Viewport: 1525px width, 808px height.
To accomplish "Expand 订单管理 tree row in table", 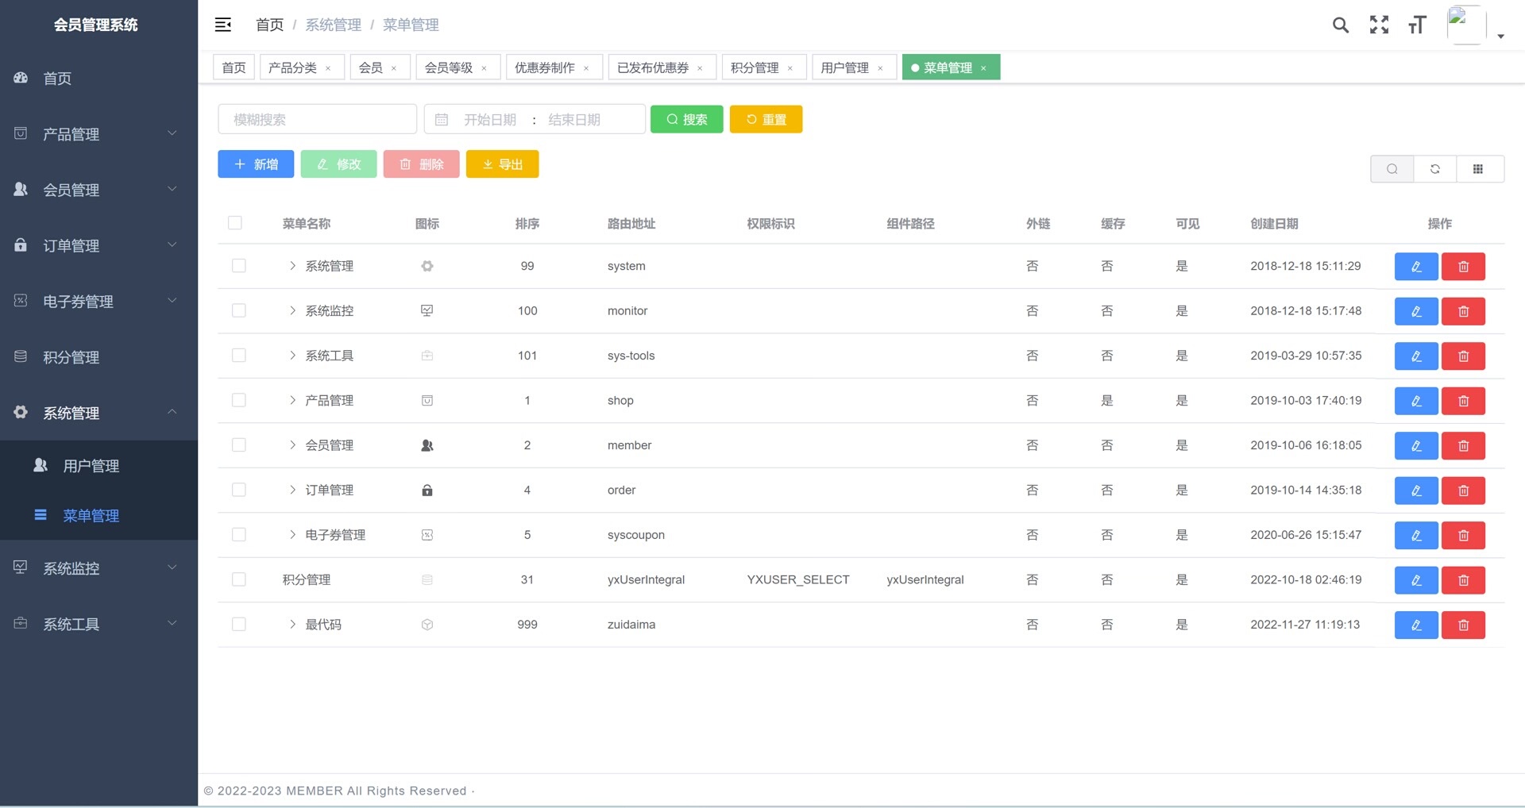I will [x=292, y=491].
